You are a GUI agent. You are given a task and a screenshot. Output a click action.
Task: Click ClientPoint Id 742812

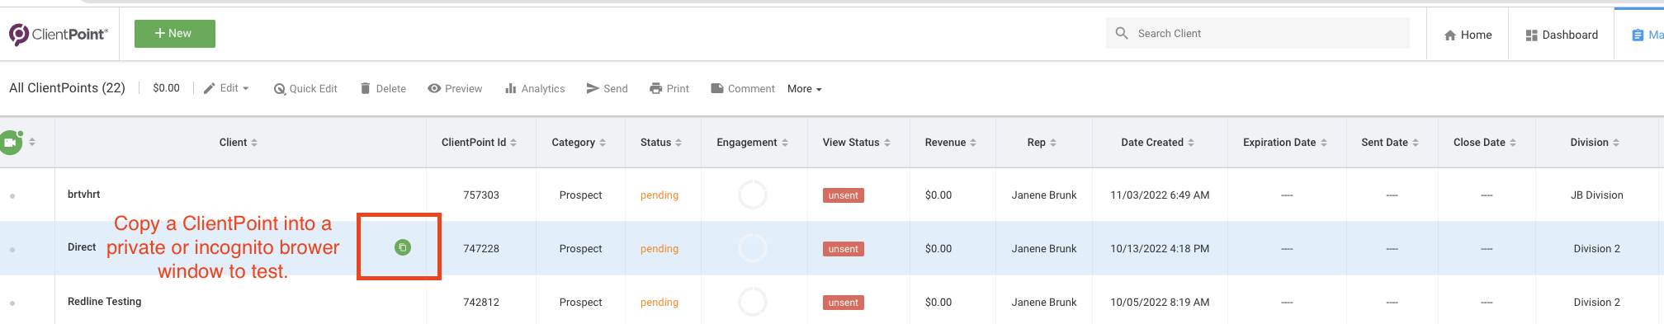click(481, 303)
